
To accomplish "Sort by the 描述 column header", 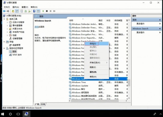I will click(x=101, y=21).
